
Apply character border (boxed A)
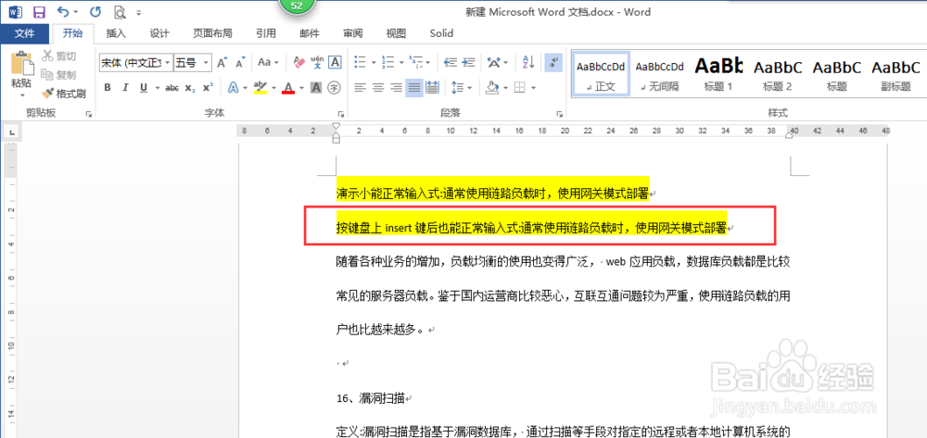pyautogui.click(x=335, y=62)
